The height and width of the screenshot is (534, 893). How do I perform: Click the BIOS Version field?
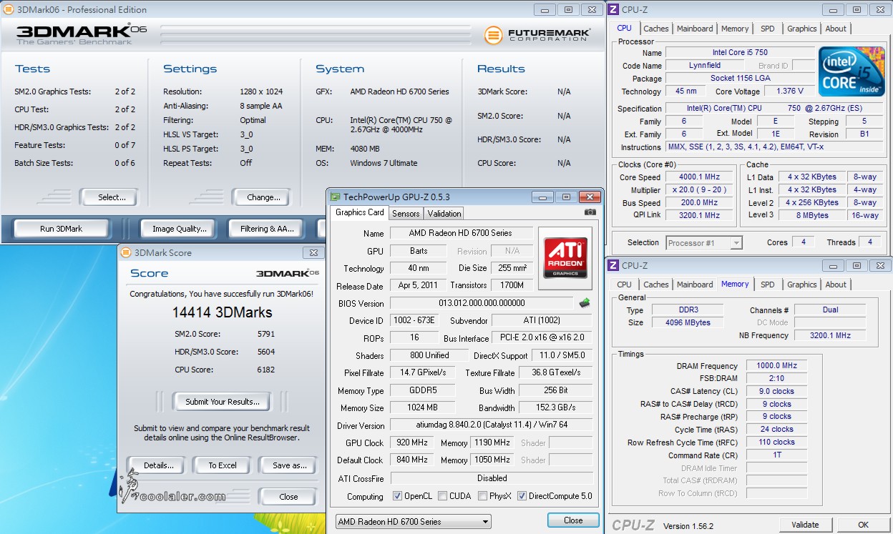[x=482, y=303]
